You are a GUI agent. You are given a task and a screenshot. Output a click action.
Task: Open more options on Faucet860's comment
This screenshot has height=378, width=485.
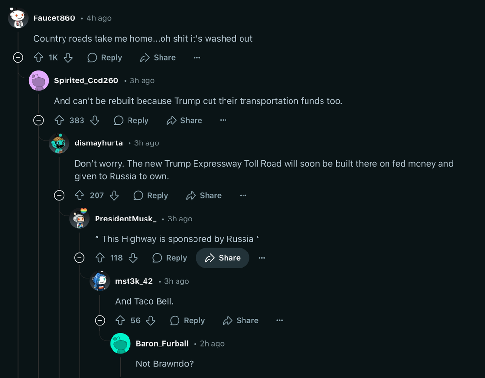pos(197,58)
